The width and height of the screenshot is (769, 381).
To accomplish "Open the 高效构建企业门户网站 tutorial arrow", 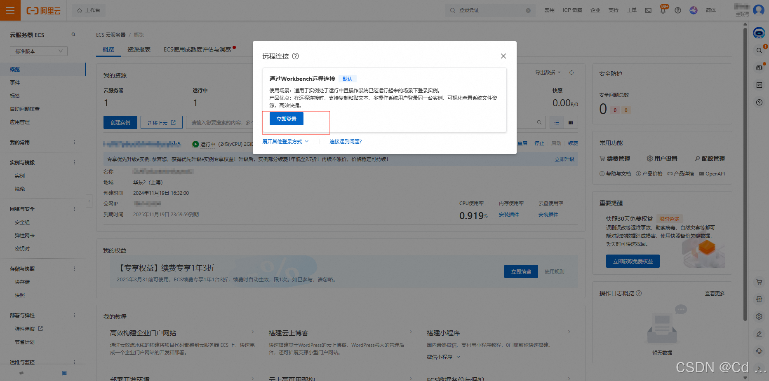I will 252,332.
